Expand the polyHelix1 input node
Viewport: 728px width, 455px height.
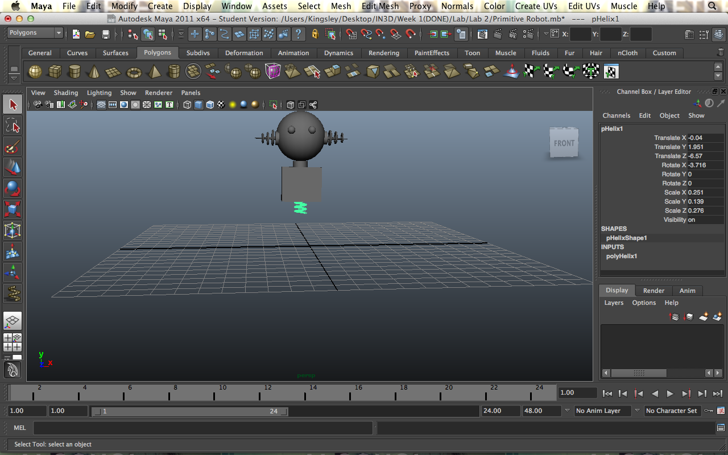[x=622, y=256]
